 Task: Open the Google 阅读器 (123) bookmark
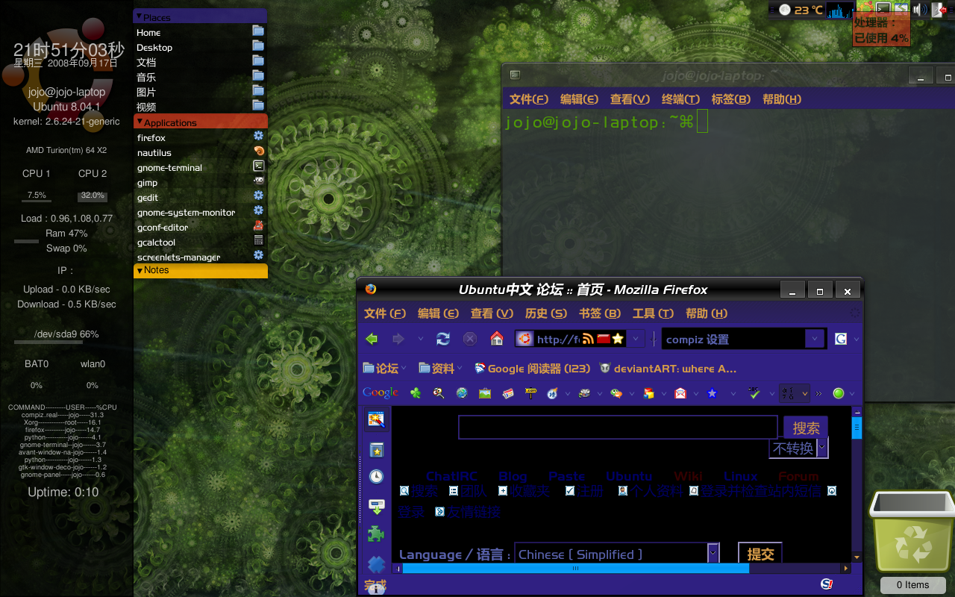(532, 368)
